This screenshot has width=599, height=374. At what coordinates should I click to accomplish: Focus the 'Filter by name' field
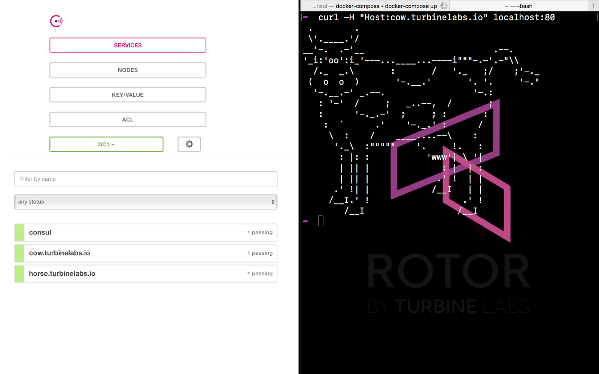point(146,179)
